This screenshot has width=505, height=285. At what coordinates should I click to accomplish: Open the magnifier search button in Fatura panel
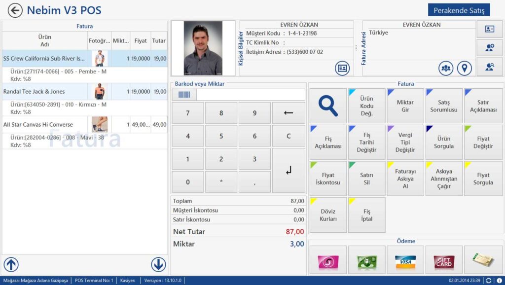(328, 106)
